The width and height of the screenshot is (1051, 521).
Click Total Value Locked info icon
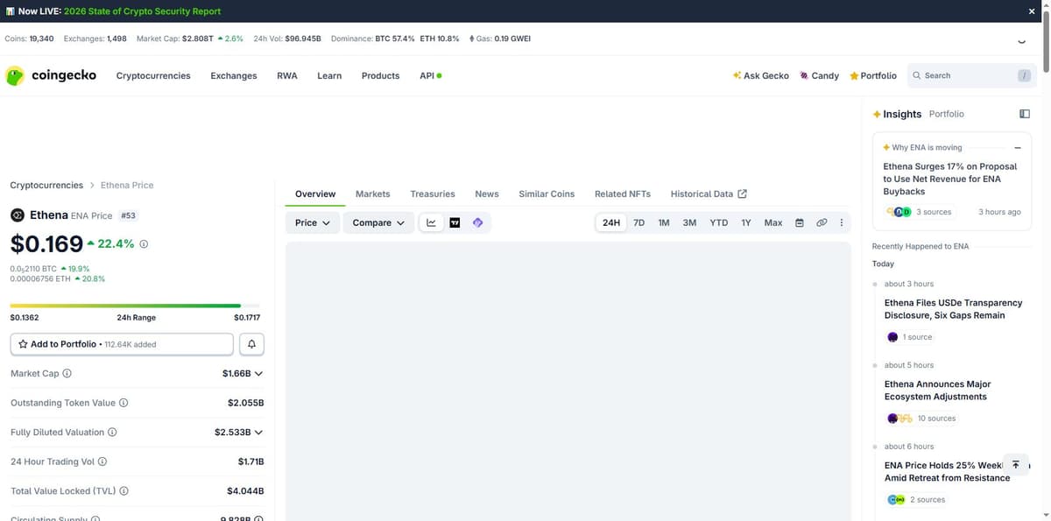(x=123, y=491)
